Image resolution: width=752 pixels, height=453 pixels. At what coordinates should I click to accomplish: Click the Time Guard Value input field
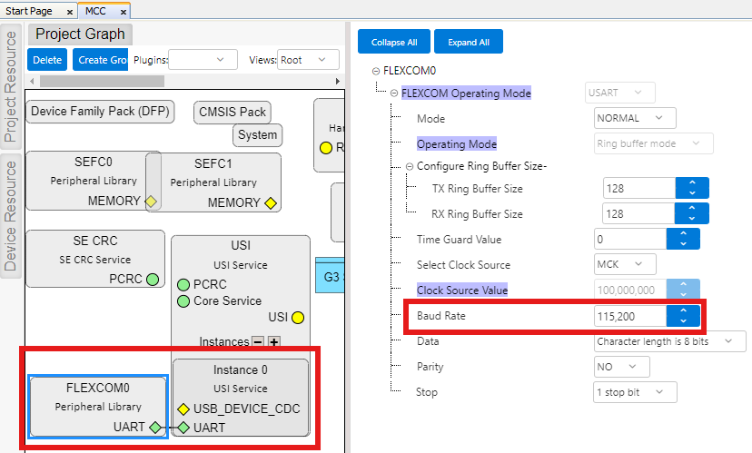coord(631,240)
